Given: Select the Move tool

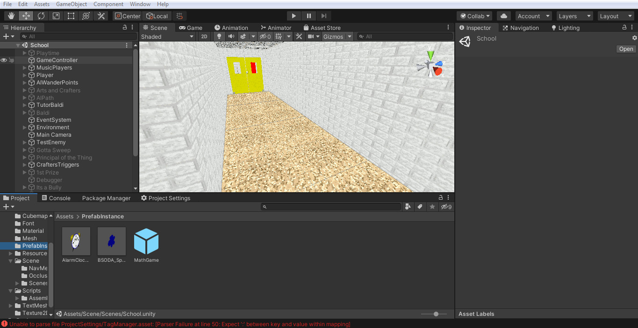Looking at the screenshot, I should click(26, 15).
